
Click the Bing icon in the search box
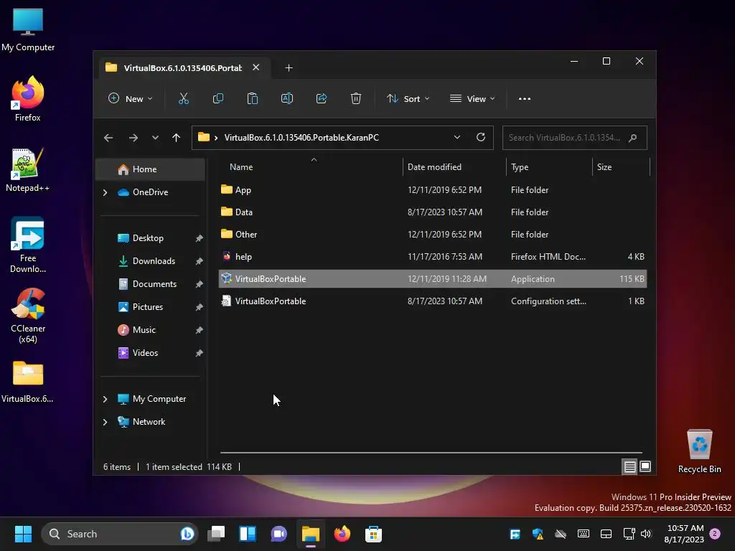[x=187, y=534]
